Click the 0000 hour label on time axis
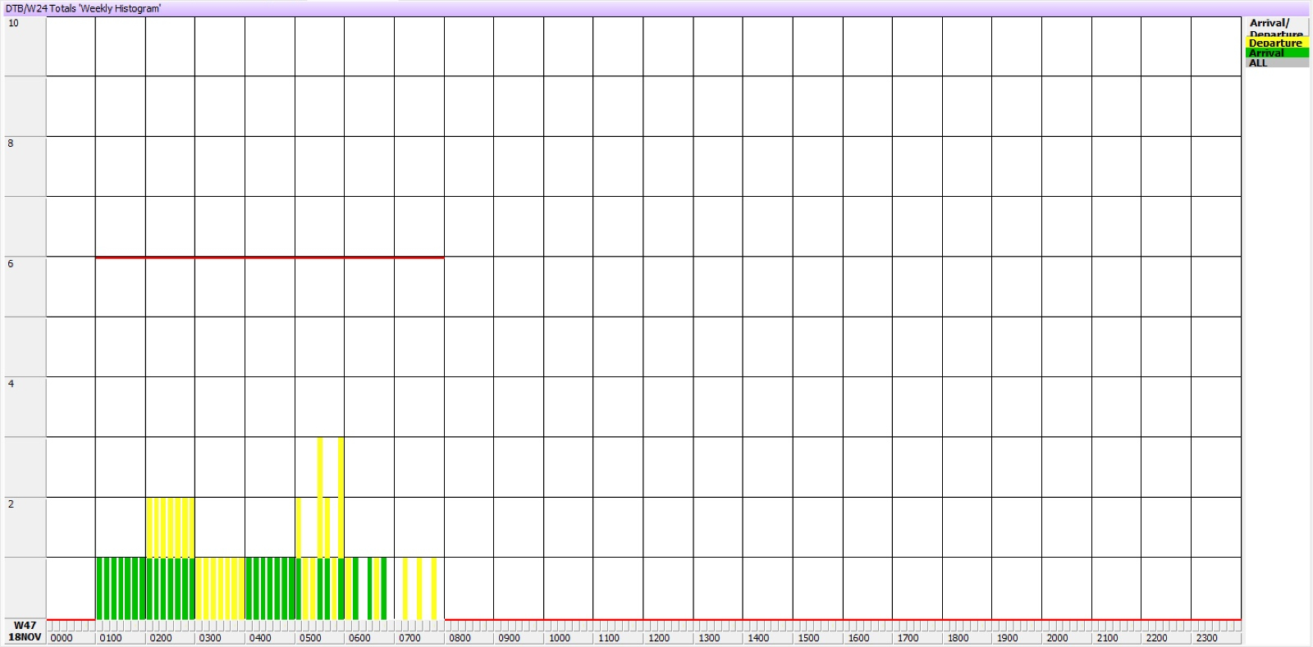 (x=62, y=638)
